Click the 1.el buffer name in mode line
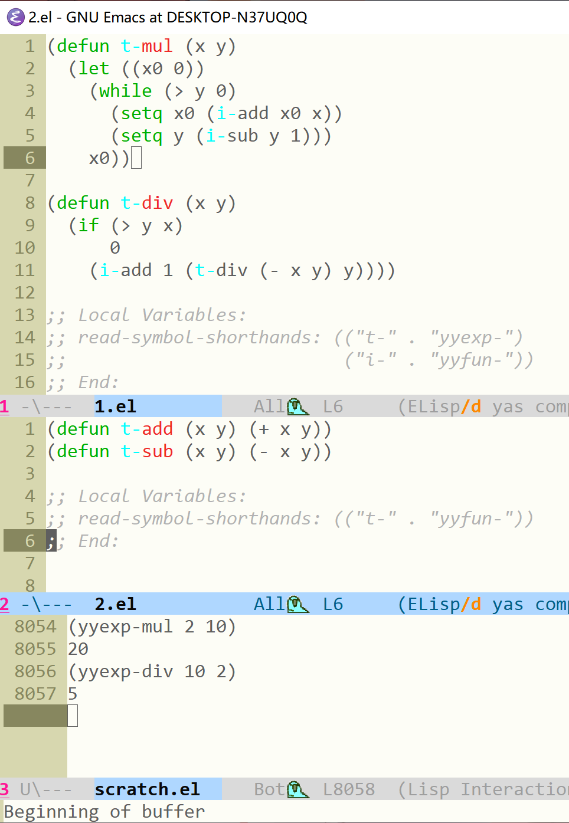Viewport: 569px width, 823px height. (x=116, y=406)
